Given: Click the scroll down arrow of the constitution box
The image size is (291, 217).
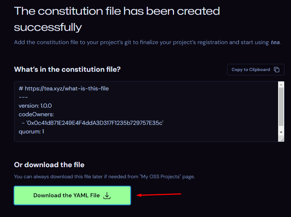Looking at the screenshot, I should [x=281, y=132].
